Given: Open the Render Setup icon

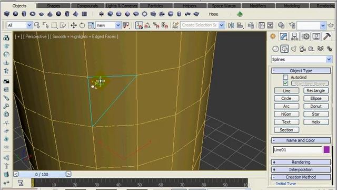Looking at the screenshot, I should (x=292, y=25).
